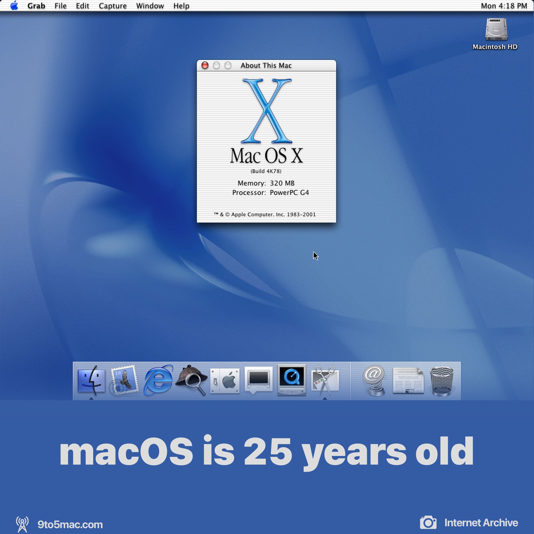Open System Preferences from the Dock
The image size is (534, 534).
click(225, 382)
